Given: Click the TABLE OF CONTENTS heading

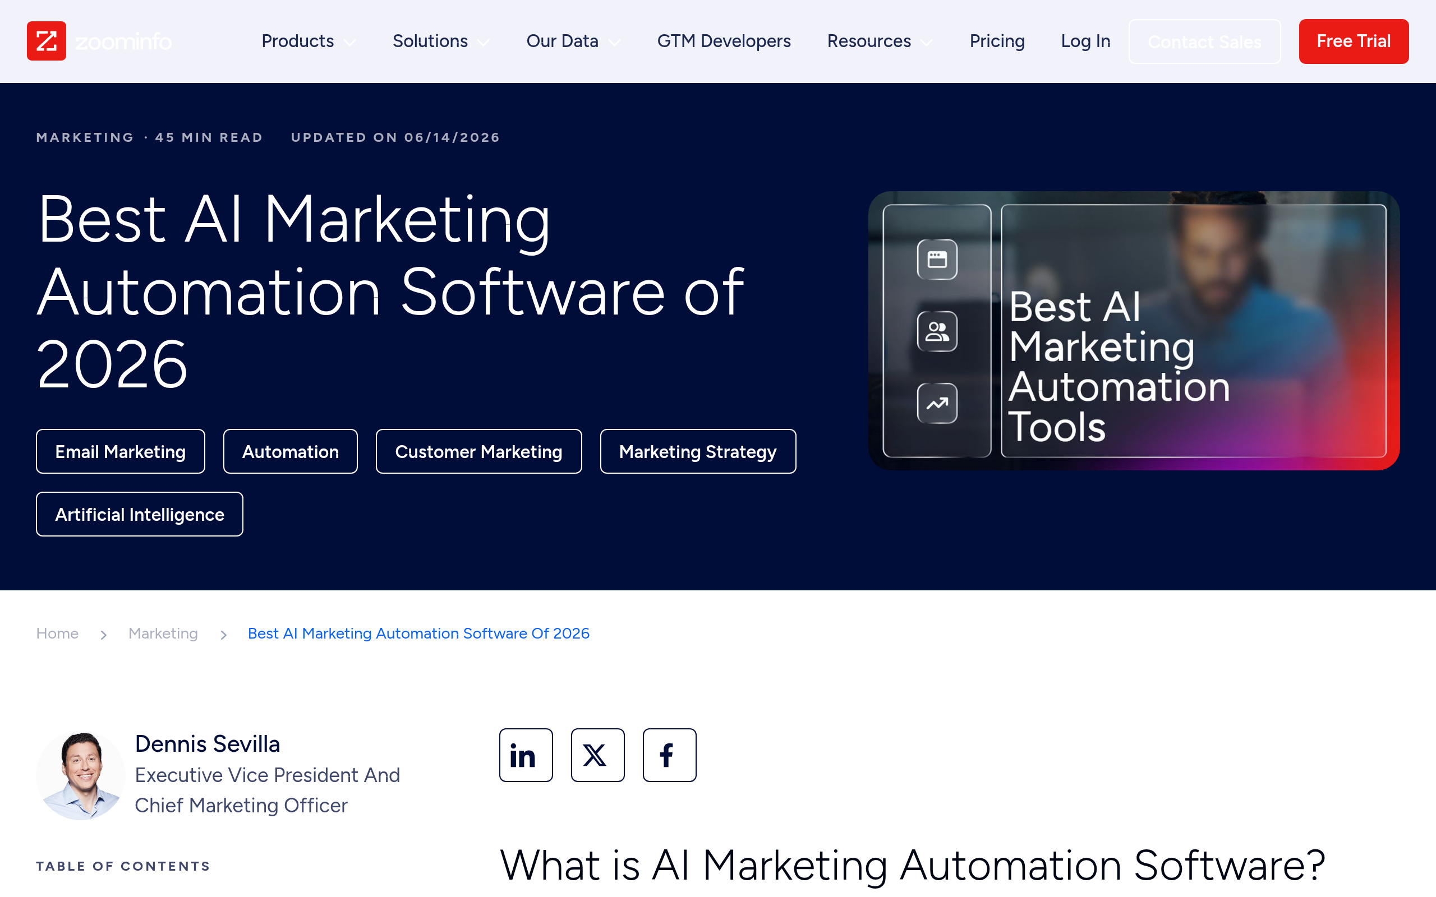Looking at the screenshot, I should point(123,866).
